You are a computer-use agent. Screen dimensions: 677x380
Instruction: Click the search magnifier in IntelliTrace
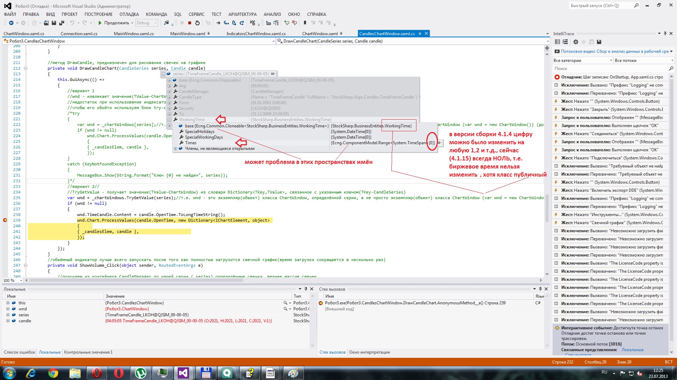click(671, 69)
